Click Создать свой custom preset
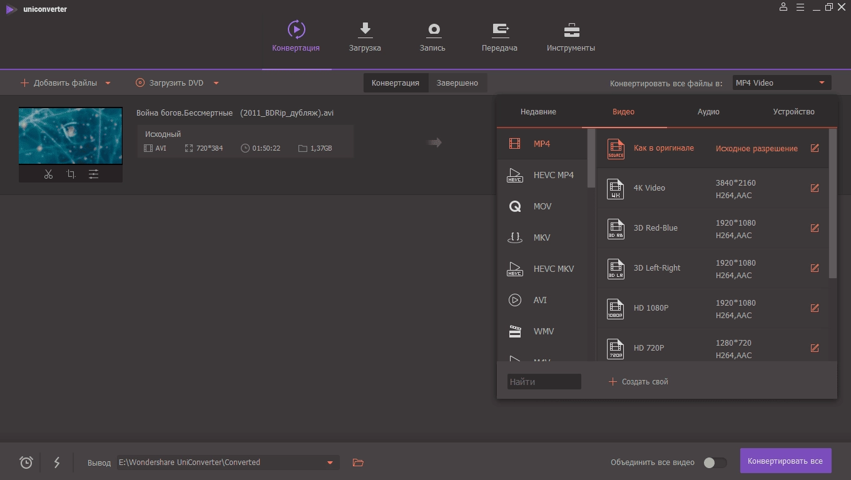851x480 pixels. (638, 382)
